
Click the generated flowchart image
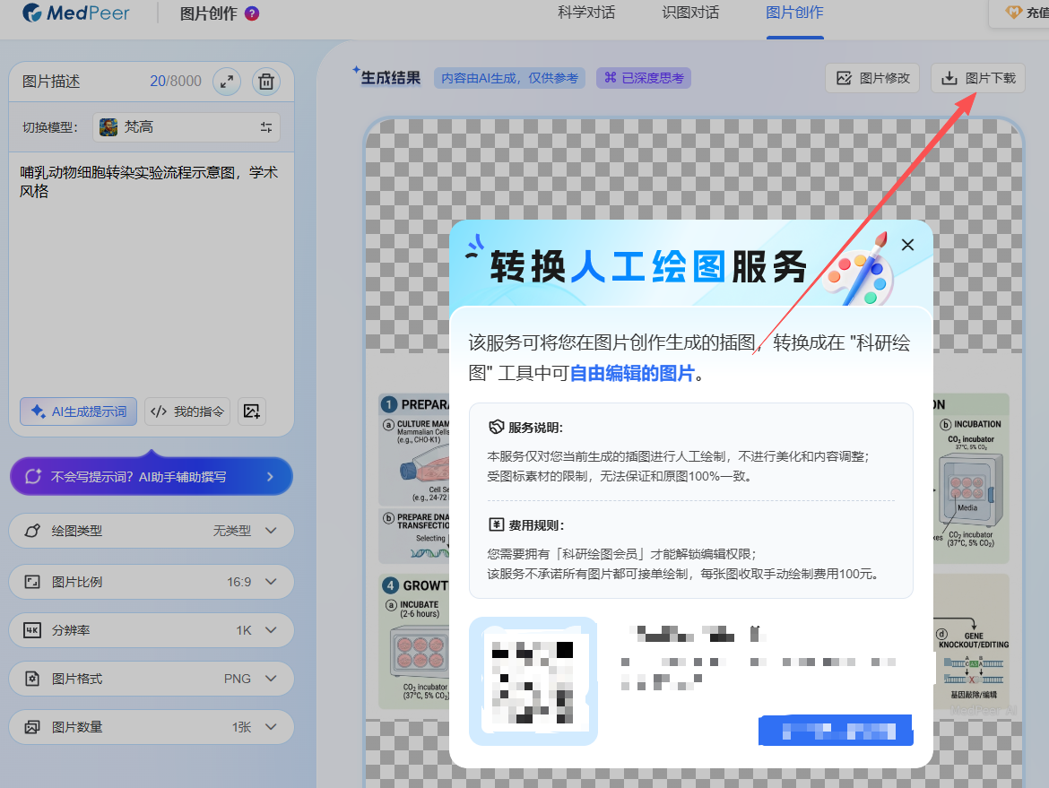695,452
